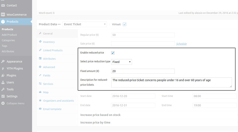Open the price reduction type Fixed dropdown
This screenshot has width=238, height=132.
click(x=121, y=62)
